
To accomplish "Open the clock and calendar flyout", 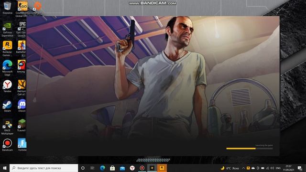I will [288, 168].
